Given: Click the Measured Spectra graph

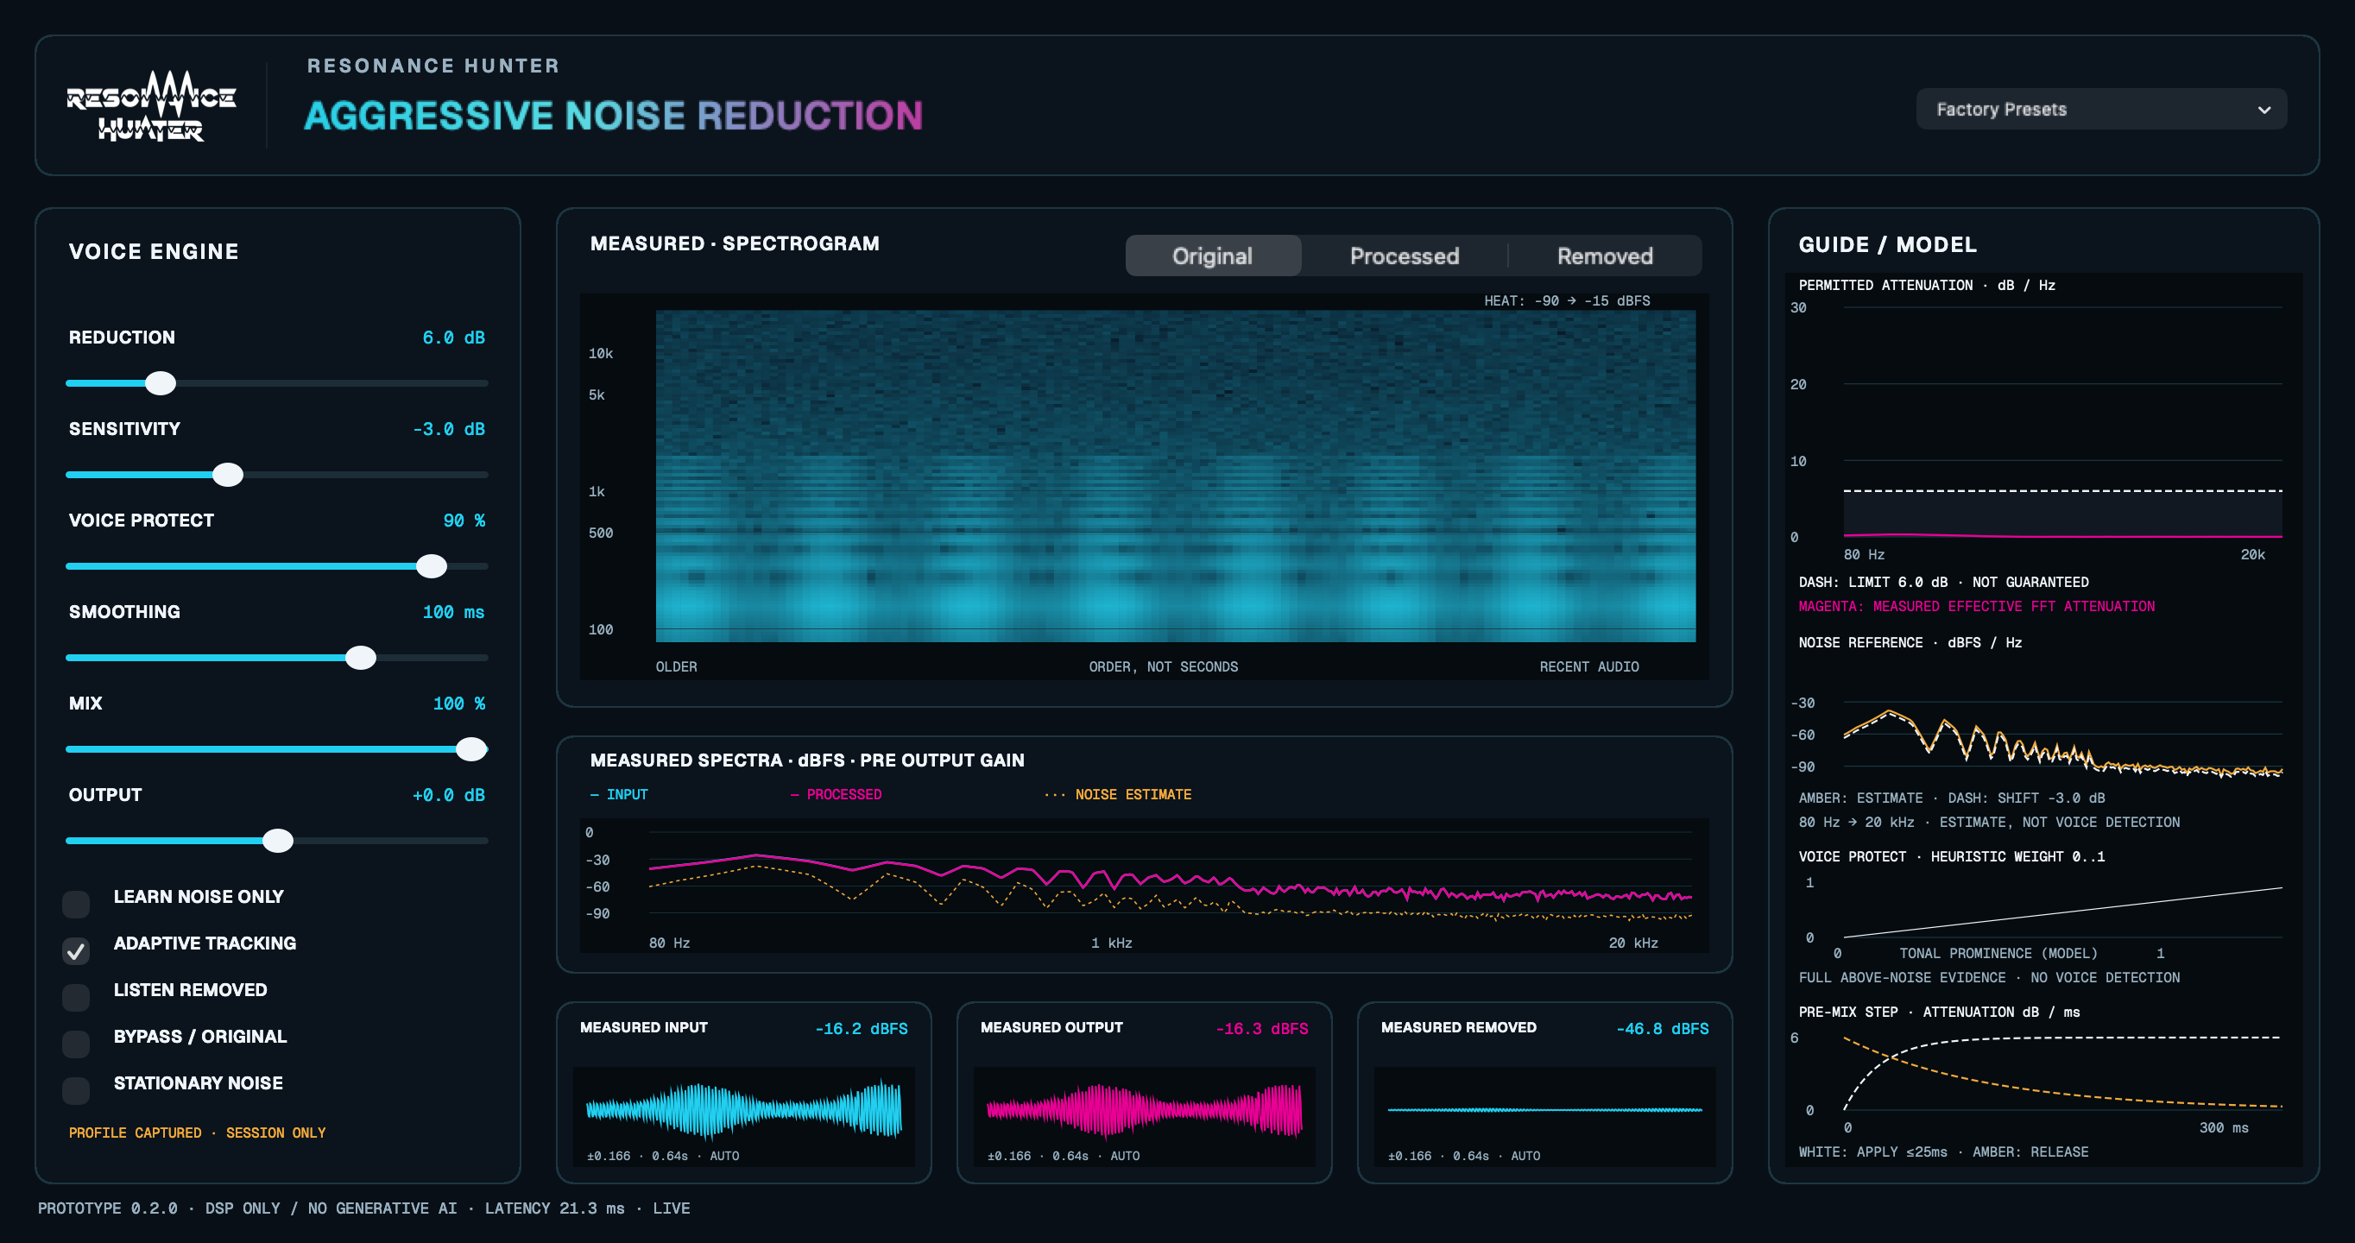Looking at the screenshot, I should tap(1145, 885).
